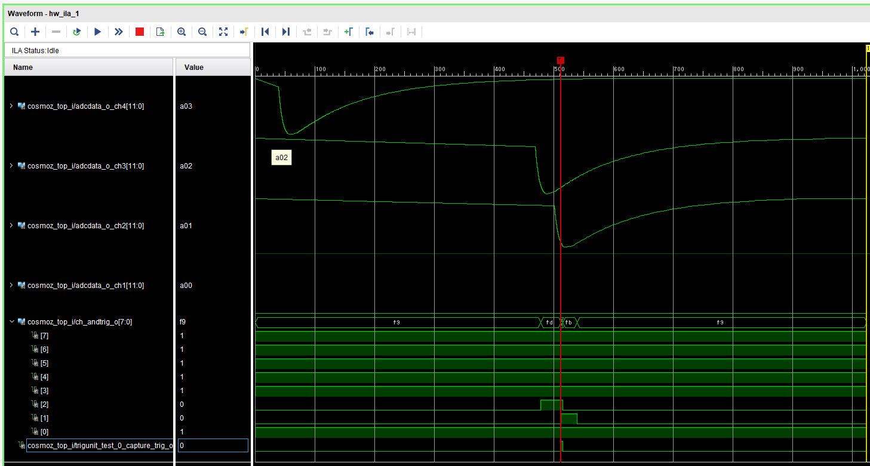
Task: Stop the ILA trigger with red square
Action: click(140, 32)
